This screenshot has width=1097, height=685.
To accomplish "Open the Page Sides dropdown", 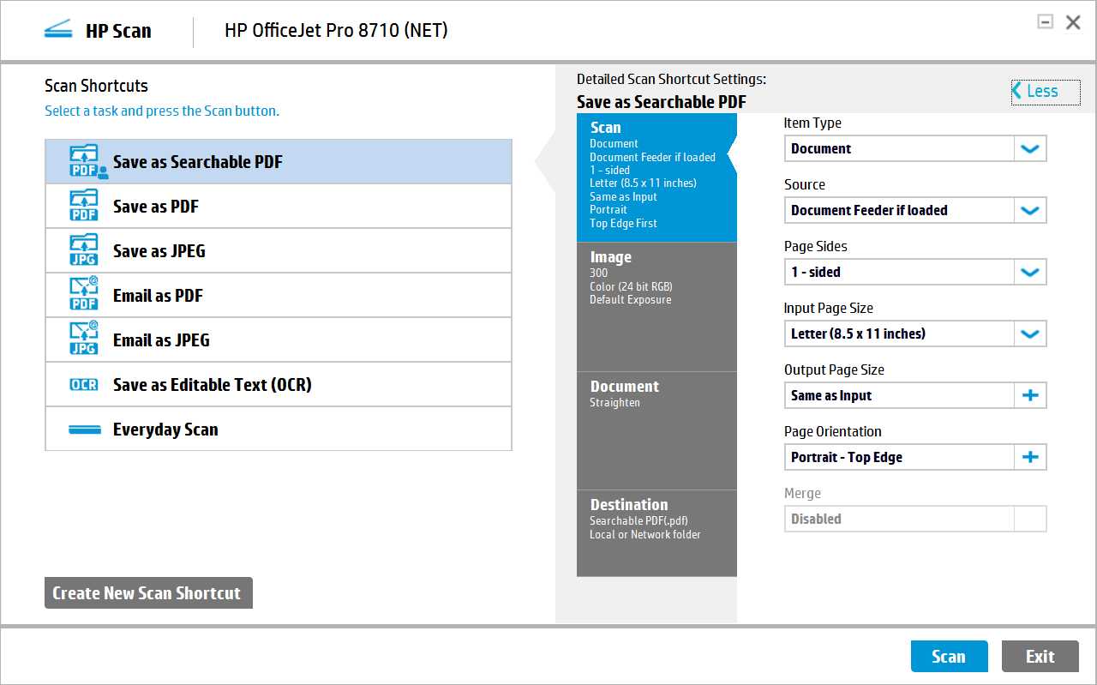I will tap(1030, 272).
